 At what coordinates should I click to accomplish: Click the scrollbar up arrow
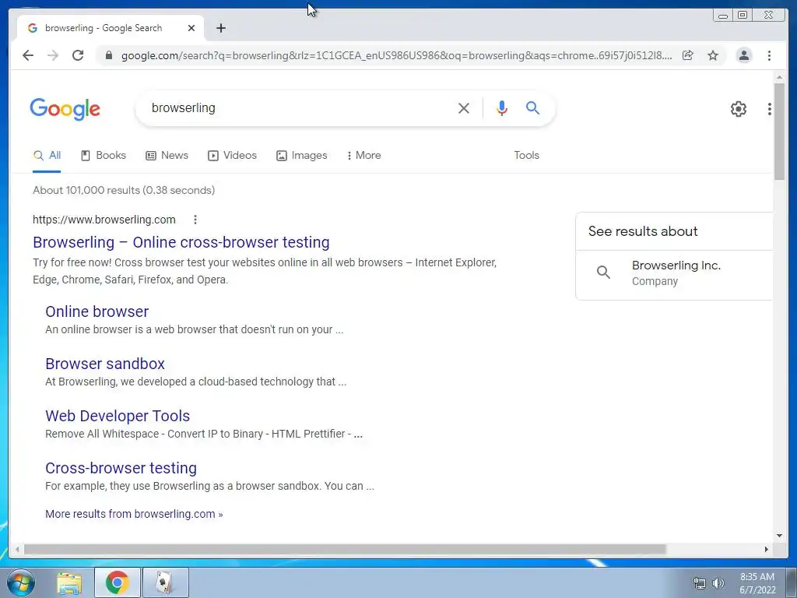779,77
